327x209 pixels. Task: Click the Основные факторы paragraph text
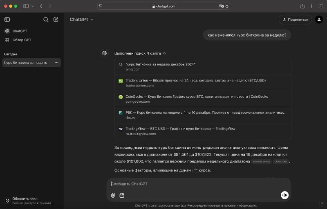pyautogui.click(x=162, y=170)
